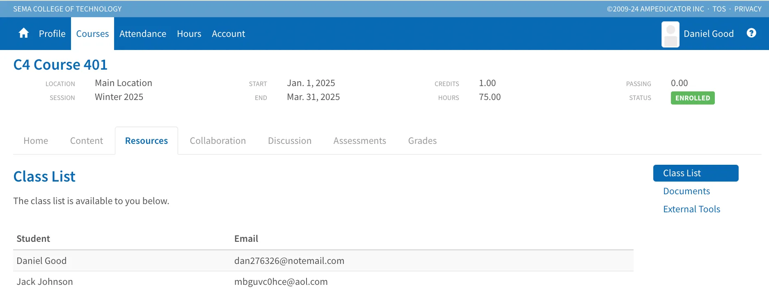
Task: Go to the Attendance page
Action: point(143,34)
